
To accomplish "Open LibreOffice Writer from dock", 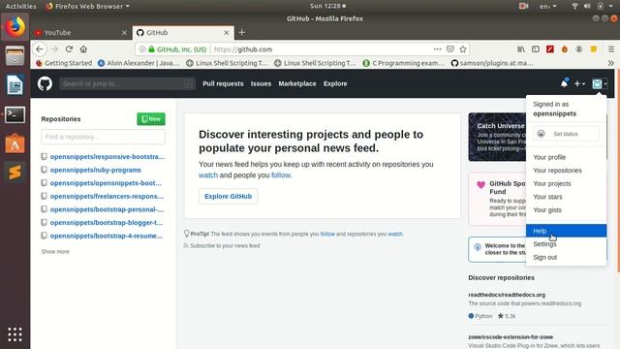I will pos(15,85).
